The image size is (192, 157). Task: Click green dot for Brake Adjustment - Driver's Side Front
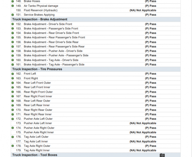click(13, 24)
